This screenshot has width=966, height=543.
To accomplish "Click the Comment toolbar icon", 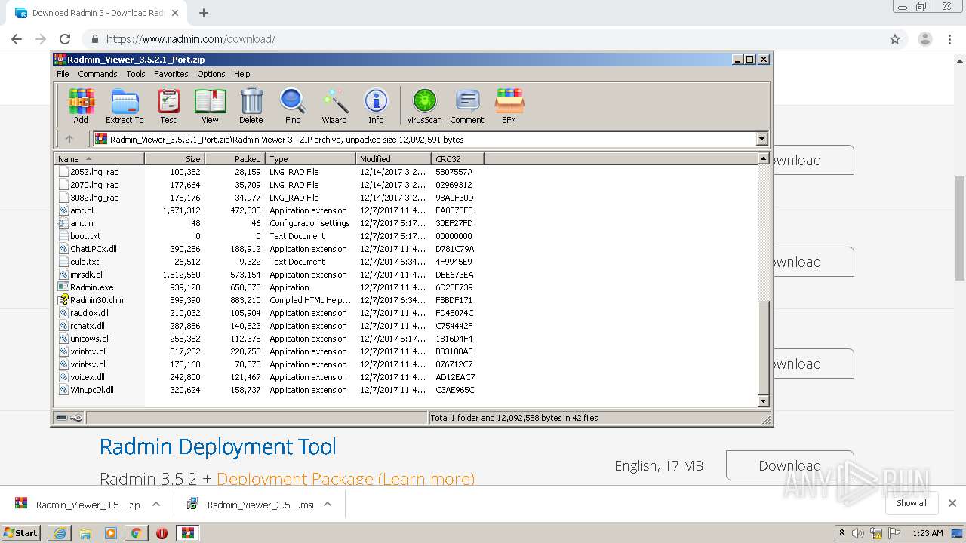I will 467,106.
